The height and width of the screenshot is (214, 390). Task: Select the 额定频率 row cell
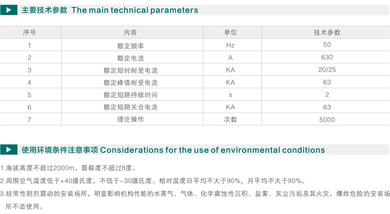pos(131,46)
